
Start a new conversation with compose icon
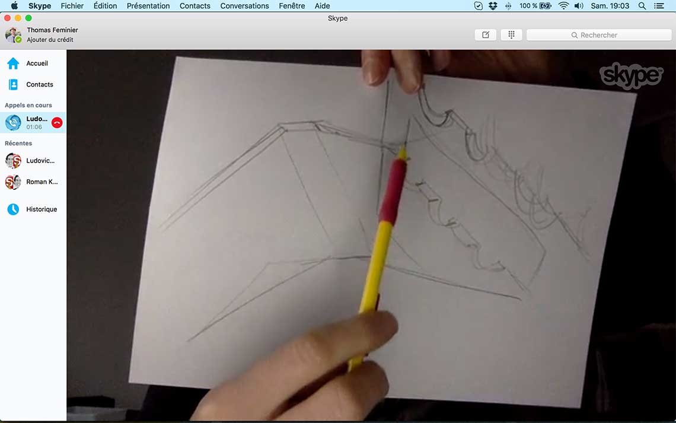(x=486, y=35)
